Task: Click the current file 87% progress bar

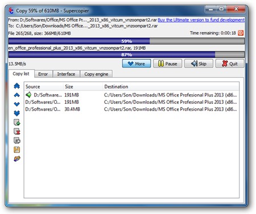Action: (126, 55)
